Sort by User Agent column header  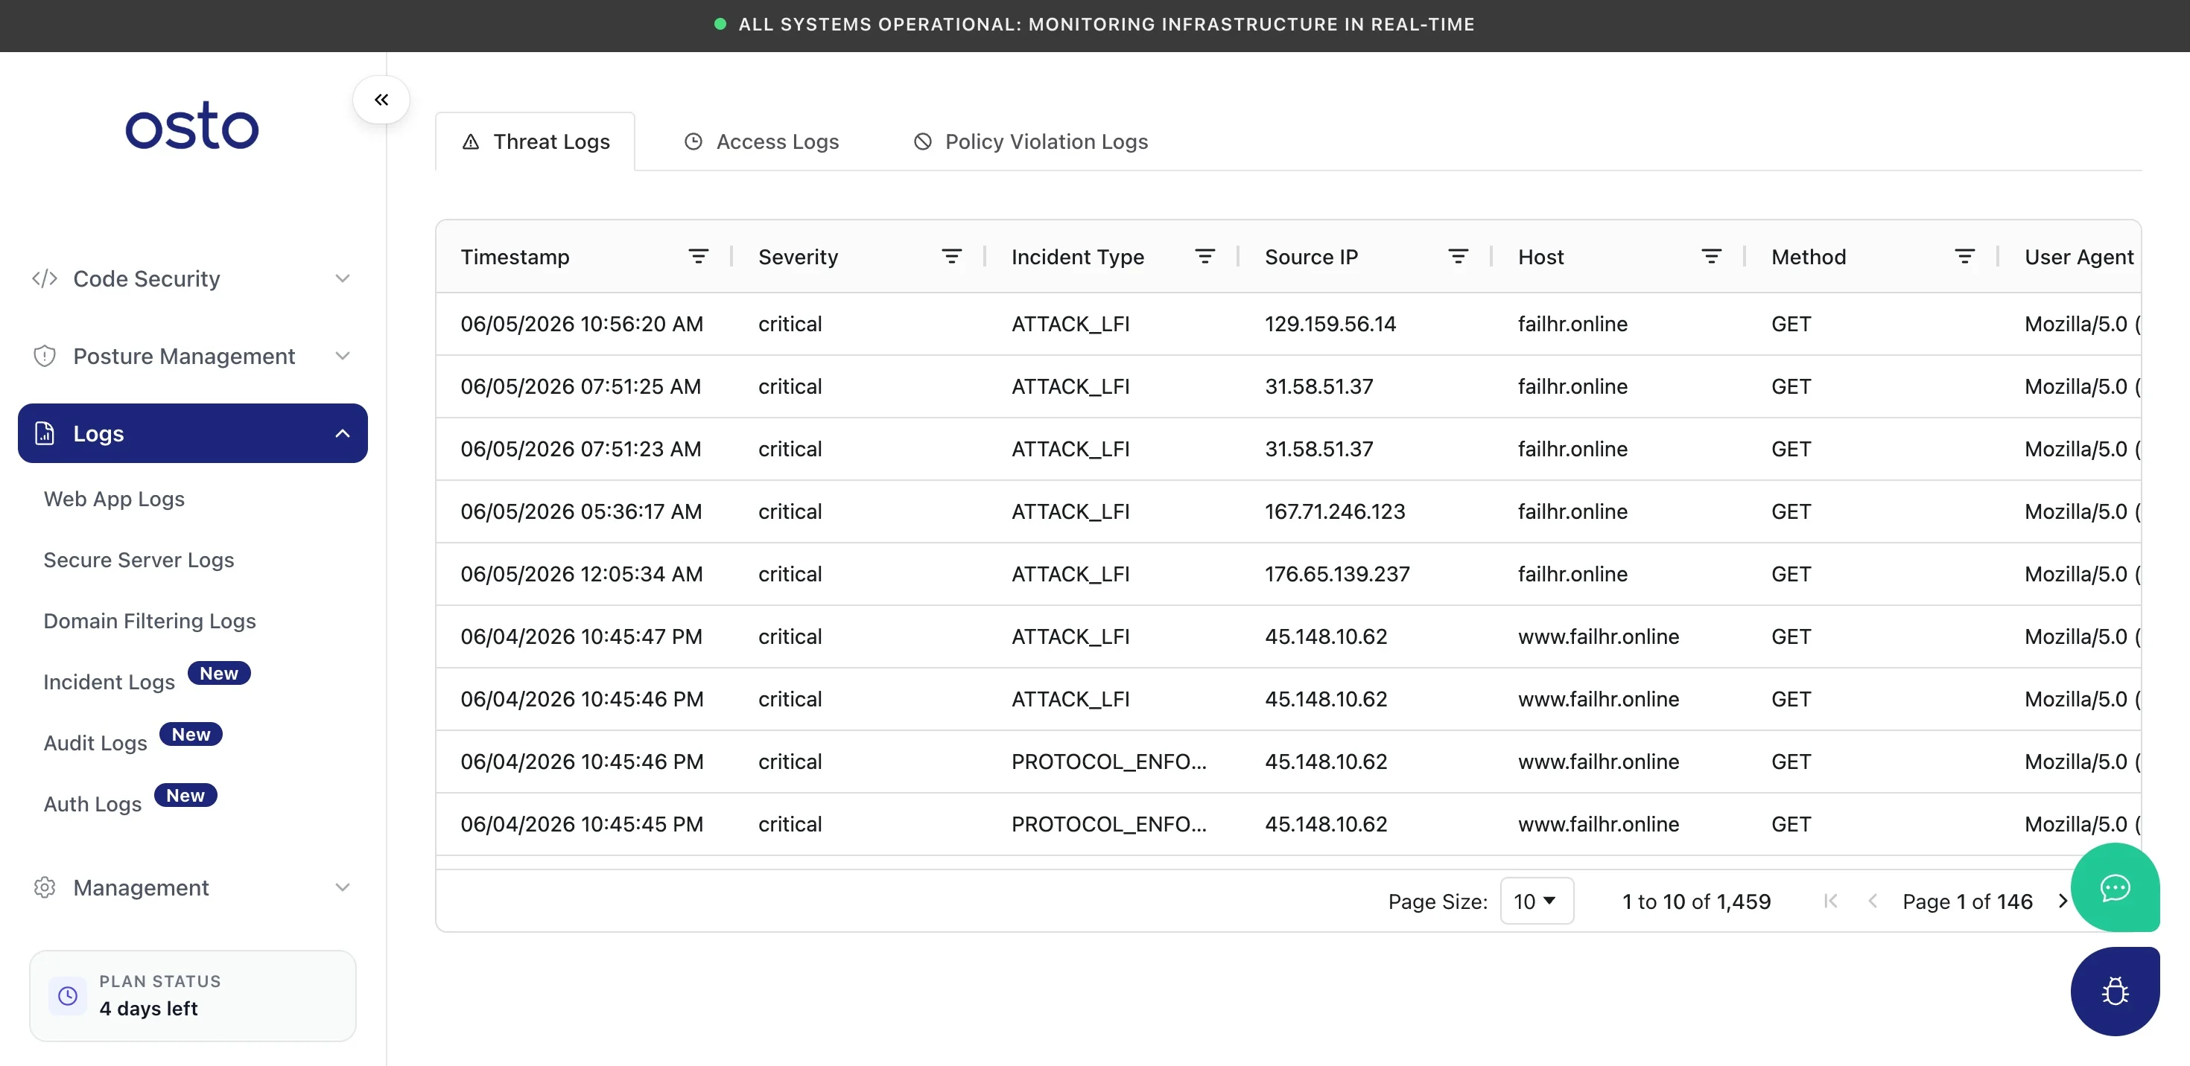point(2080,257)
